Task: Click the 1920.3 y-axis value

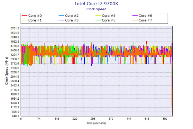Action: tap(15, 94)
